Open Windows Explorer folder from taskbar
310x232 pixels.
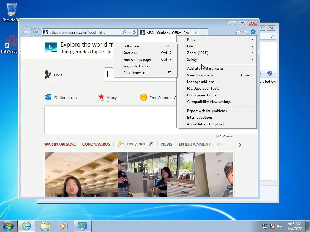(x=45, y=226)
